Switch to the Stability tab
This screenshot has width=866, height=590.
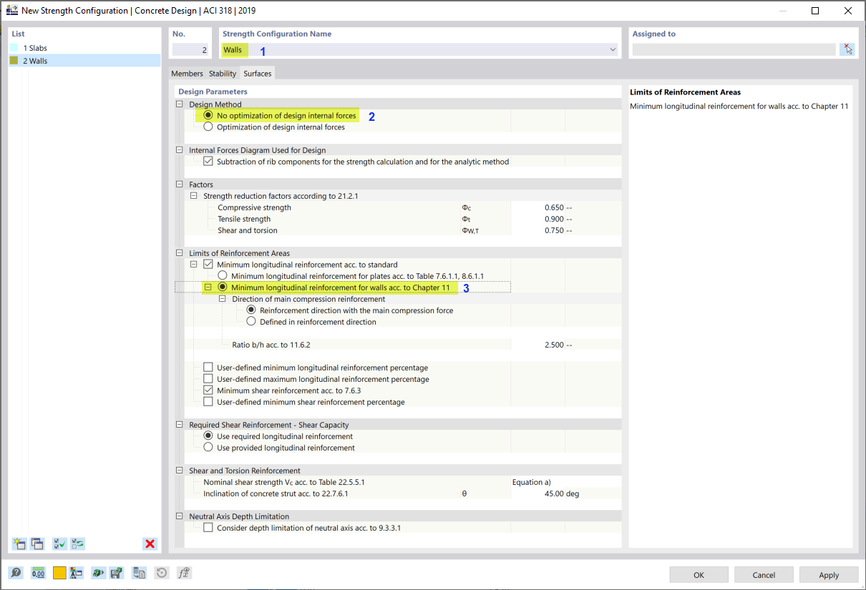point(223,74)
